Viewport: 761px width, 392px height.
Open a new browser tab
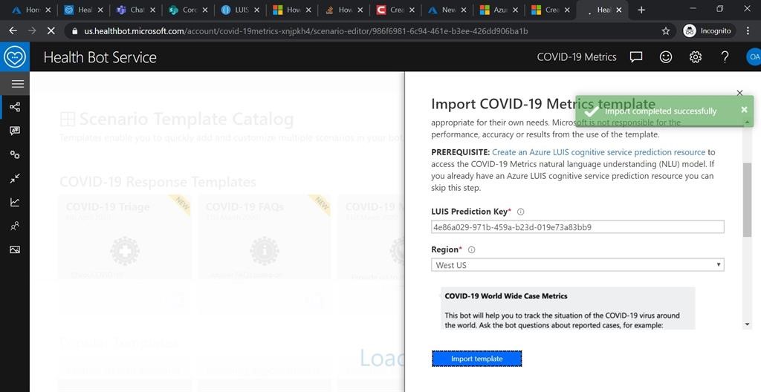641,10
